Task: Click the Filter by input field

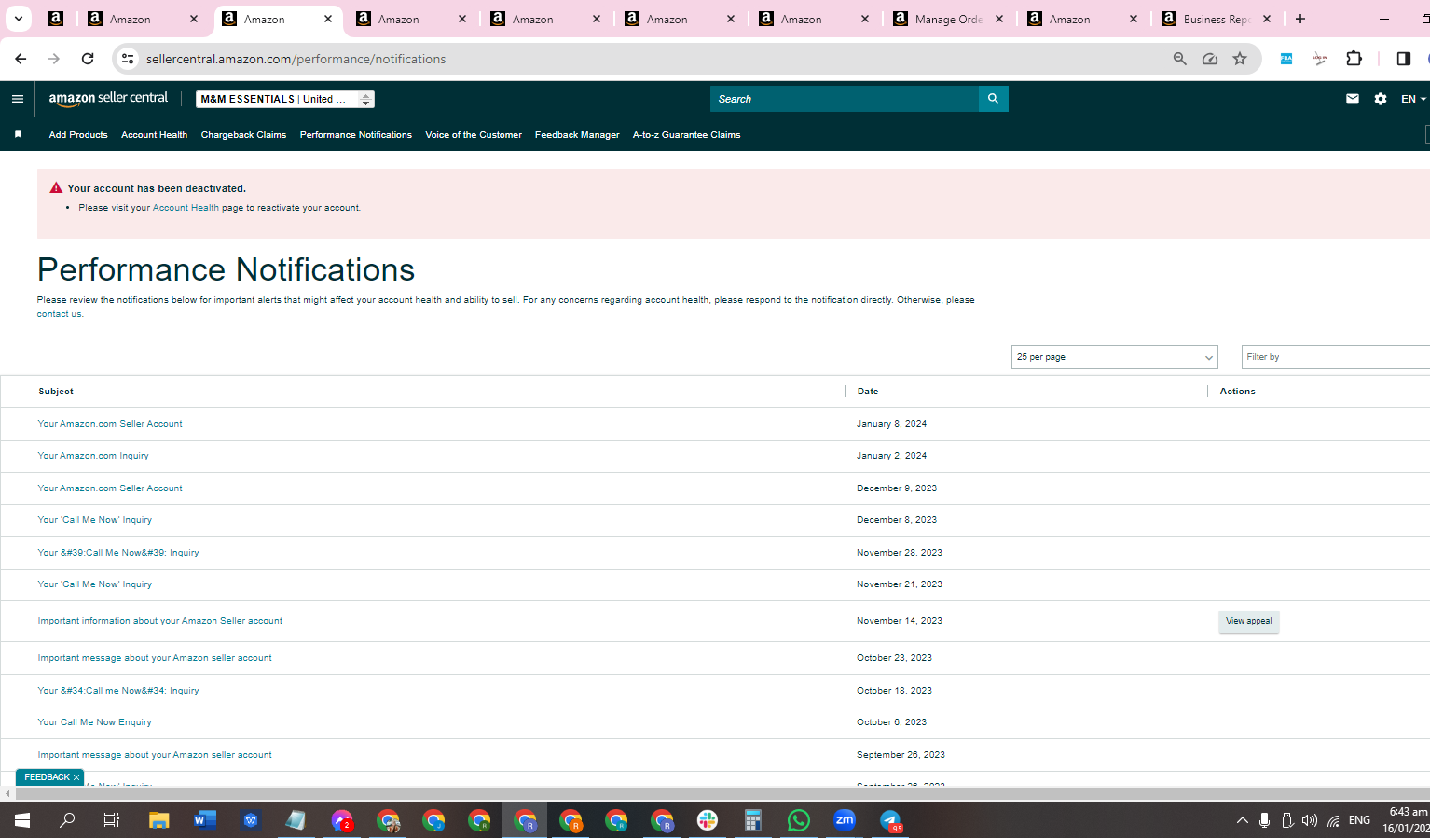Action: coord(1336,357)
